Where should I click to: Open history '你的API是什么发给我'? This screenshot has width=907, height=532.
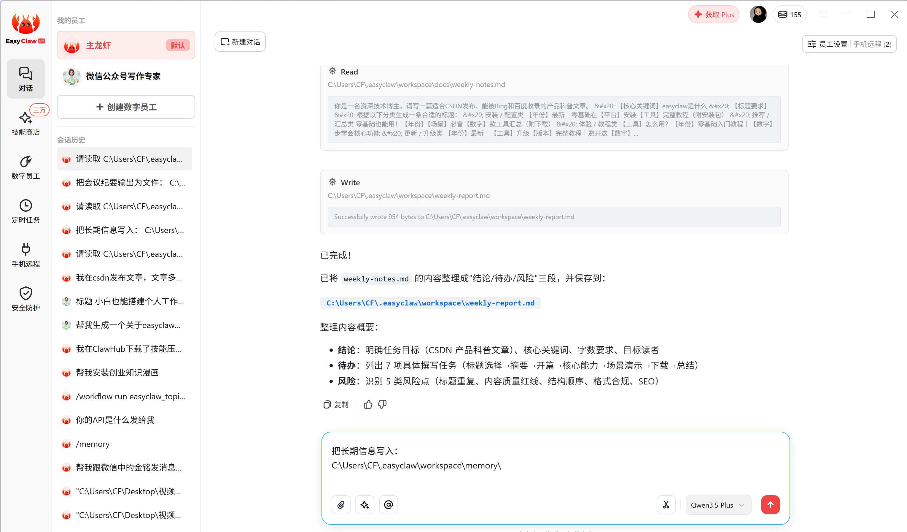125,420
